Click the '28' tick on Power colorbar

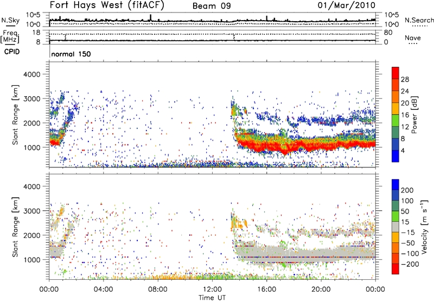tap(405, 79)
